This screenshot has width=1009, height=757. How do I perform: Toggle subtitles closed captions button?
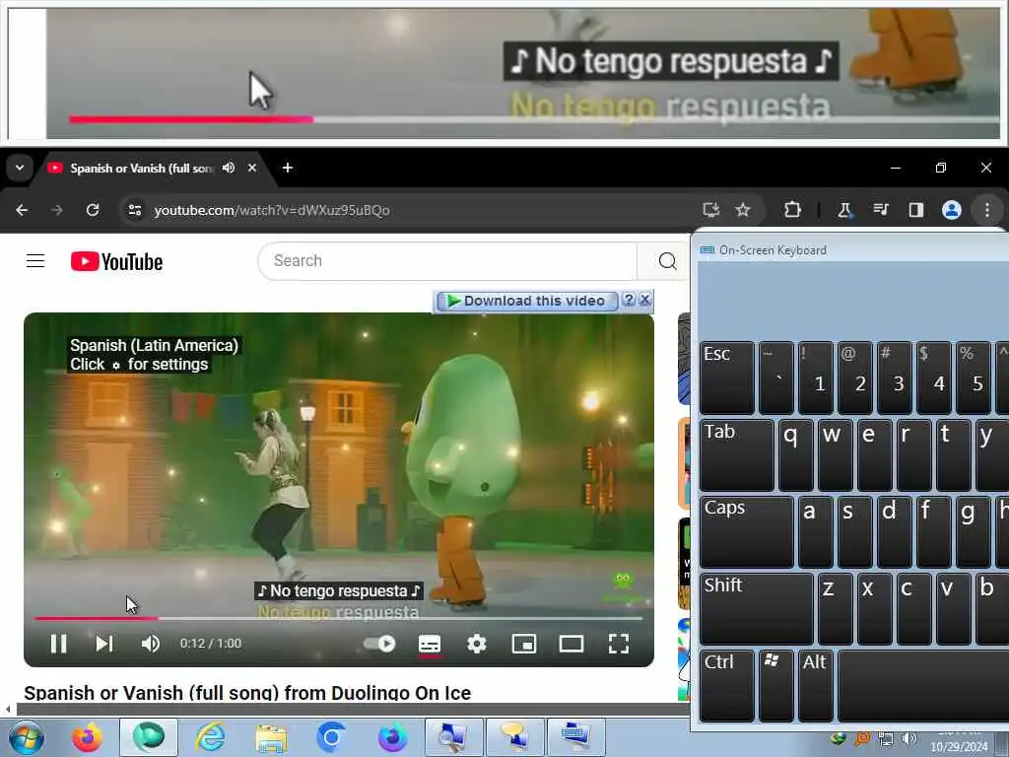tap(430, 644)
